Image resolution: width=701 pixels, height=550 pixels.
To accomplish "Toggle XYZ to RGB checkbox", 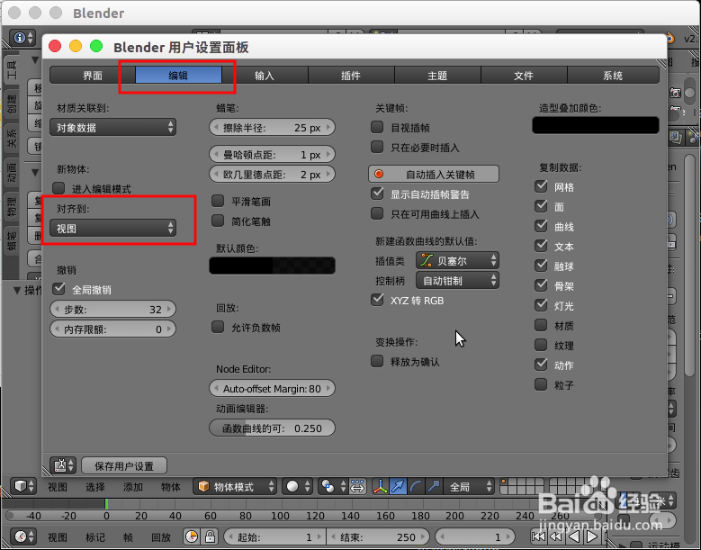I will point(377,300).
